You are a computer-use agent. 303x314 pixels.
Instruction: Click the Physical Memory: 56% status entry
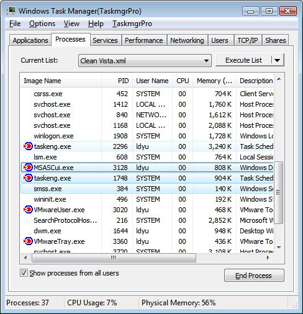178,303
